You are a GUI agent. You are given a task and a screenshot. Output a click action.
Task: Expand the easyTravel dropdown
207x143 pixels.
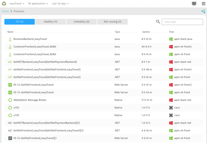tap(17, 3)
